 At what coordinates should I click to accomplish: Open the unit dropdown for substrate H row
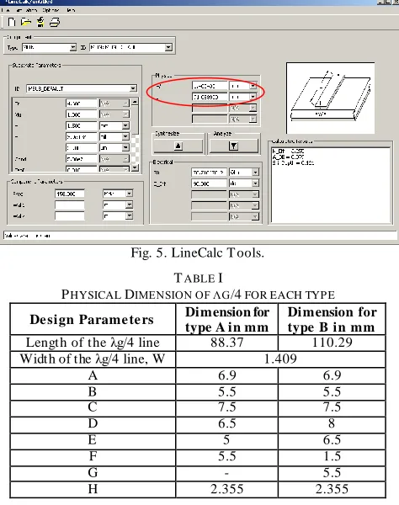[125, 125]
